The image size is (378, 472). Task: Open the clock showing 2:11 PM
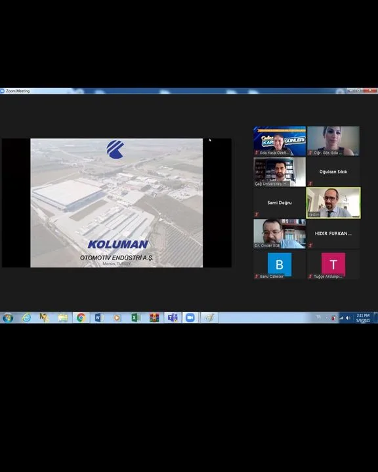363,318
